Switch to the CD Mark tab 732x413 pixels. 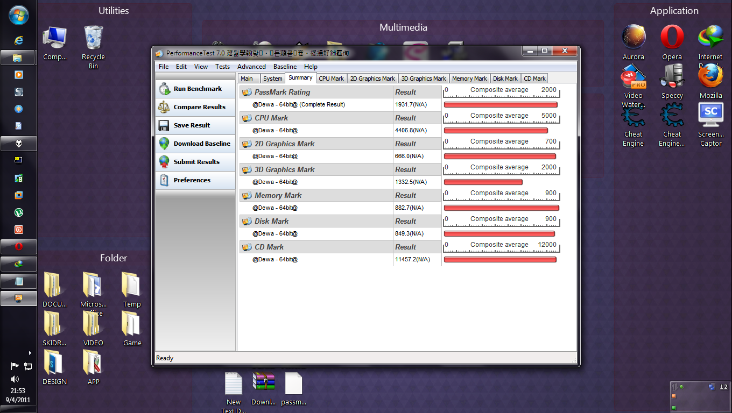click(535, 79)
